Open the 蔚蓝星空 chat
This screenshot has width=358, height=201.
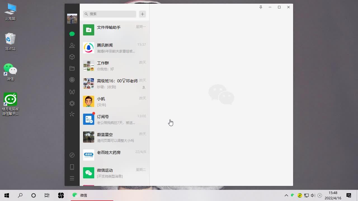(114, 137)
